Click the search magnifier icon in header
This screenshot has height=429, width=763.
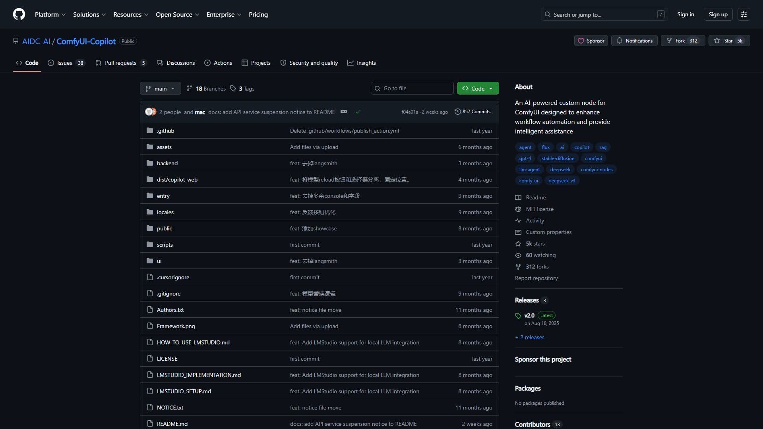click(548, 14)
